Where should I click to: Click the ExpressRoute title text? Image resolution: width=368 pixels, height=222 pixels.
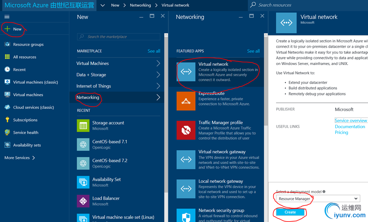pos(212,93)
